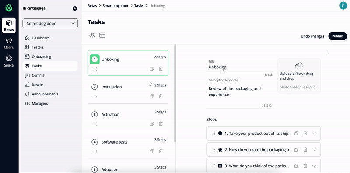Delete the Activation task

161,124
